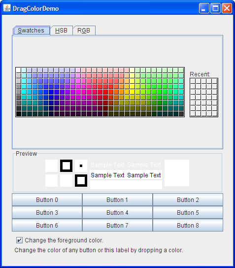This screenshot has width=235, height=268.
Task: Minimize the DragColorDemo window
Action: coord(204,8)
